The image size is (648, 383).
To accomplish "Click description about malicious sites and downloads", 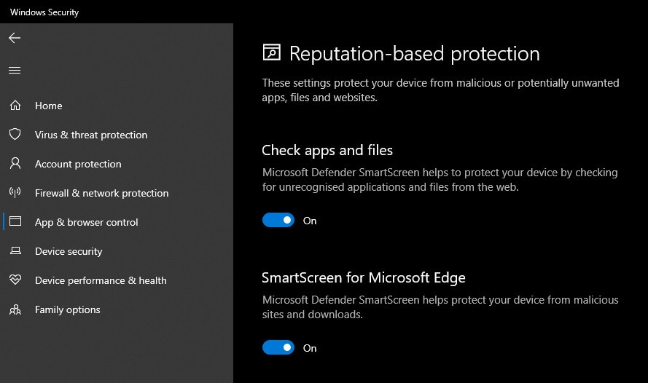I will 440,307.
